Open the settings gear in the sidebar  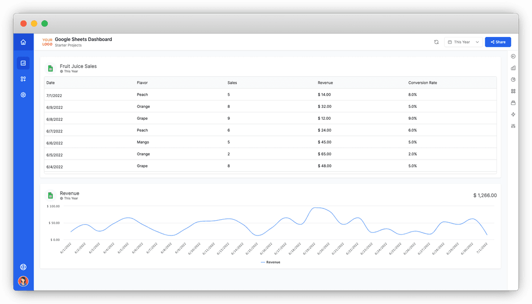tap(23, 95)
